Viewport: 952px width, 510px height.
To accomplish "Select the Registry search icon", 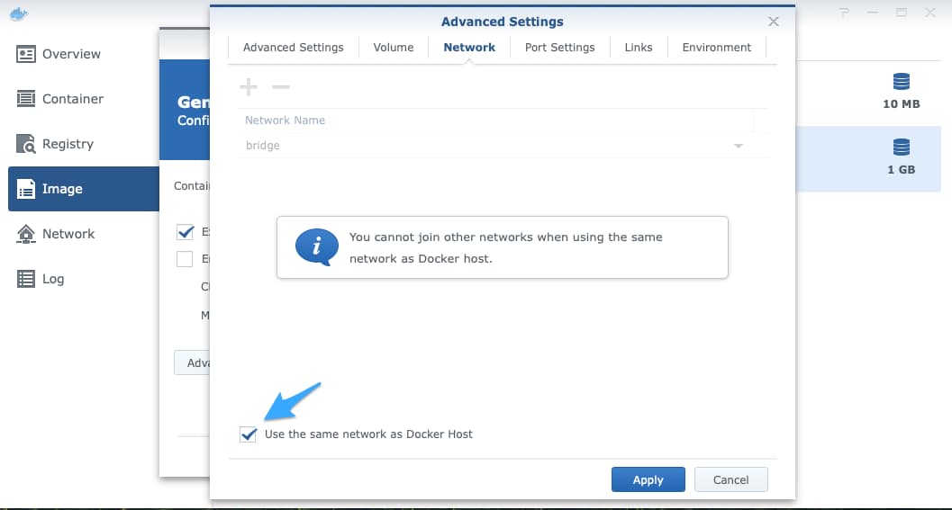I will 26,144.
